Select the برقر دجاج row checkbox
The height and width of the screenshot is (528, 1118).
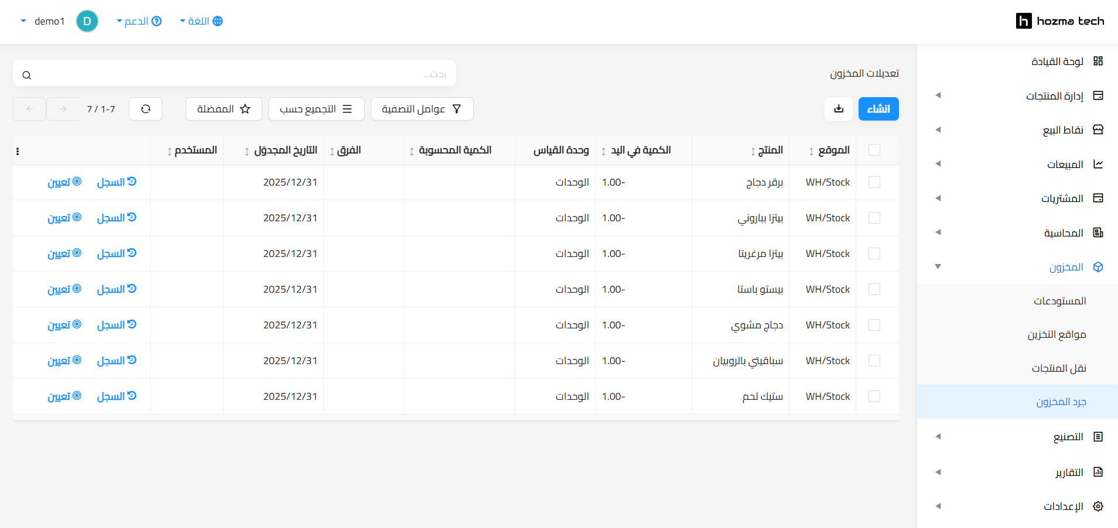click(874, 182)
